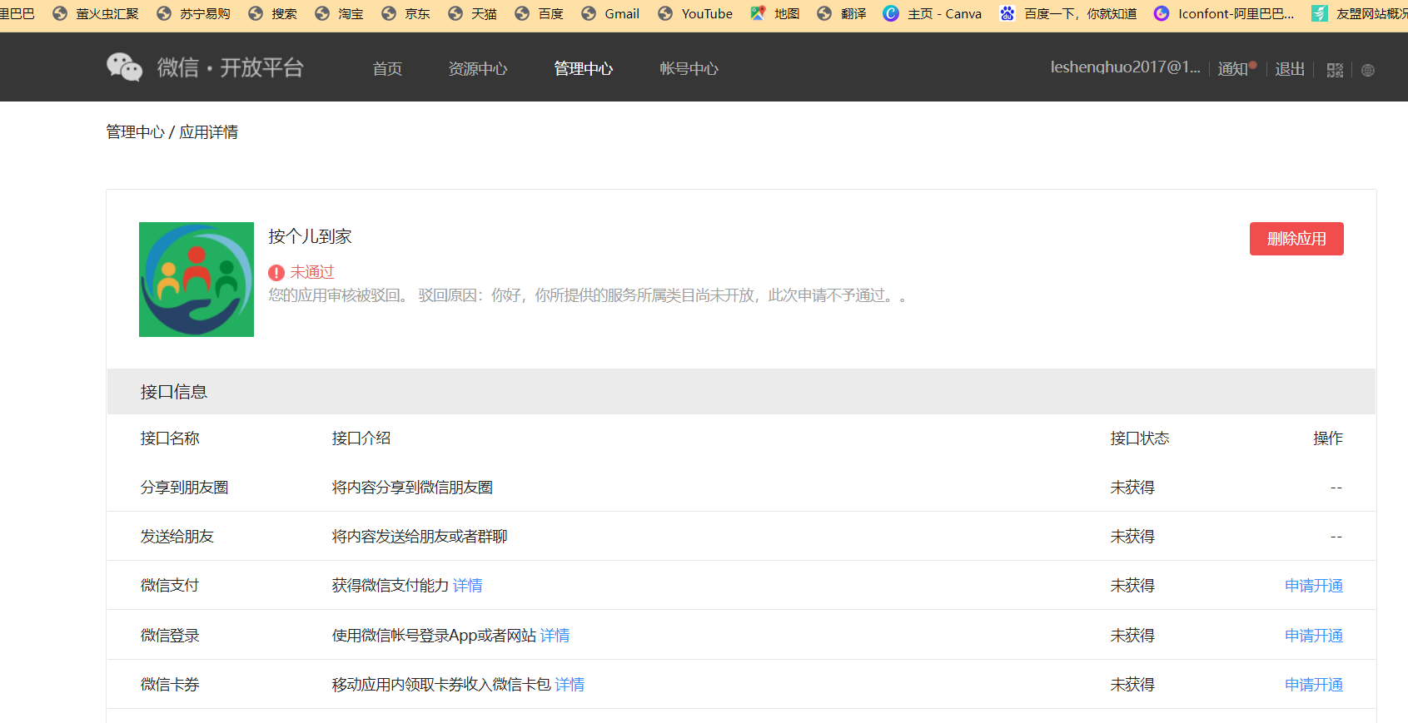Open the 苏宁易购 bookmark

coord(193,13)
